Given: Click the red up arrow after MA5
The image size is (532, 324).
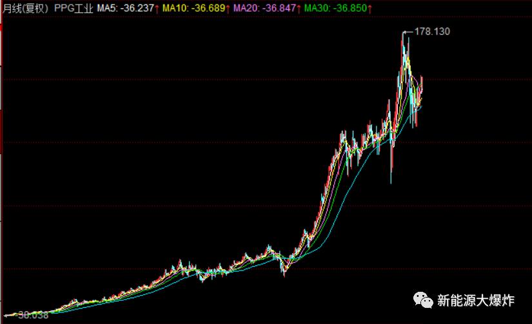Looking at the screenshot, I should tap(157, 8).
